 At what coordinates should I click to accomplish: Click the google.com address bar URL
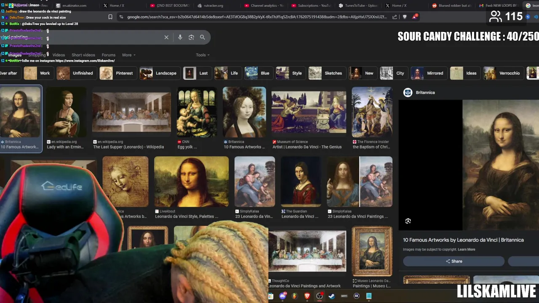coord(257,17)
